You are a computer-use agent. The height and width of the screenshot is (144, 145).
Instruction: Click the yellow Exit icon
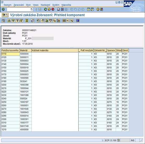49,9
